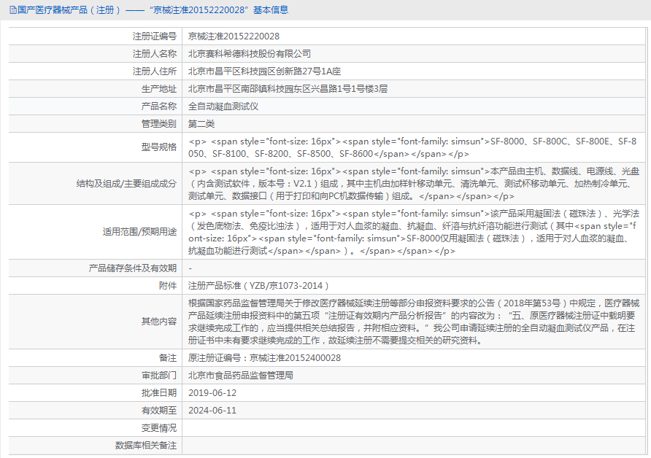Click the '产品名称' label
The image size is (651, 458).
point(159,106)
